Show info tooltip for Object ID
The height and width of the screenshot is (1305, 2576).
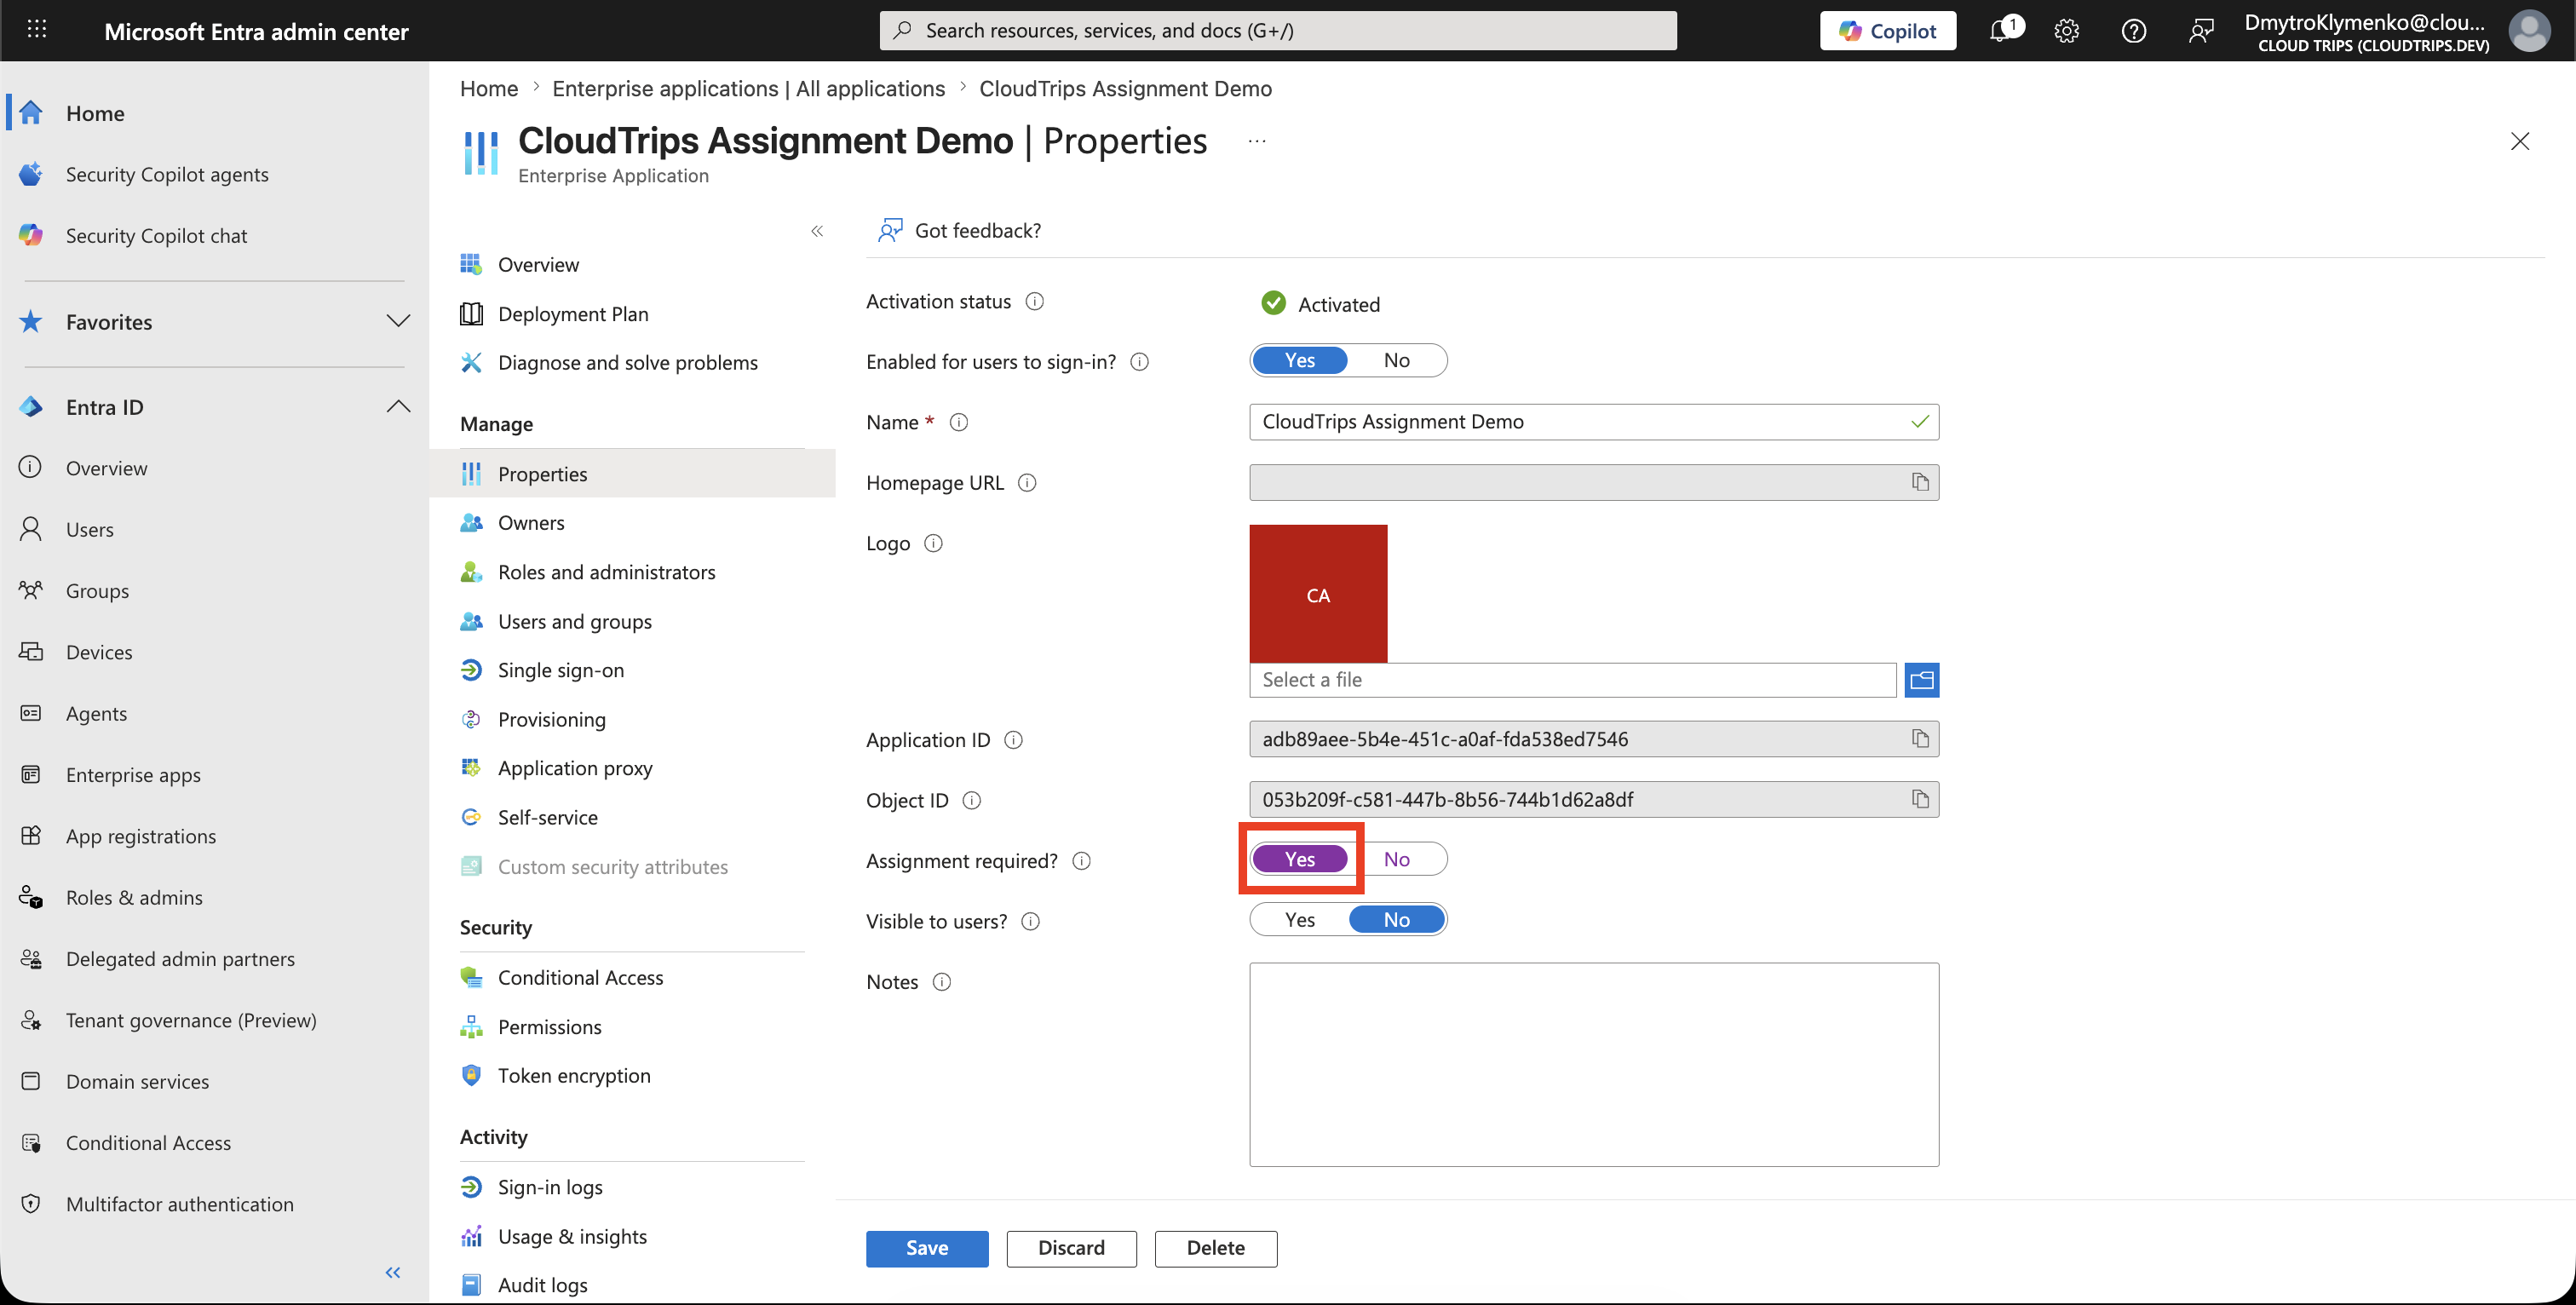click(971, 800)
